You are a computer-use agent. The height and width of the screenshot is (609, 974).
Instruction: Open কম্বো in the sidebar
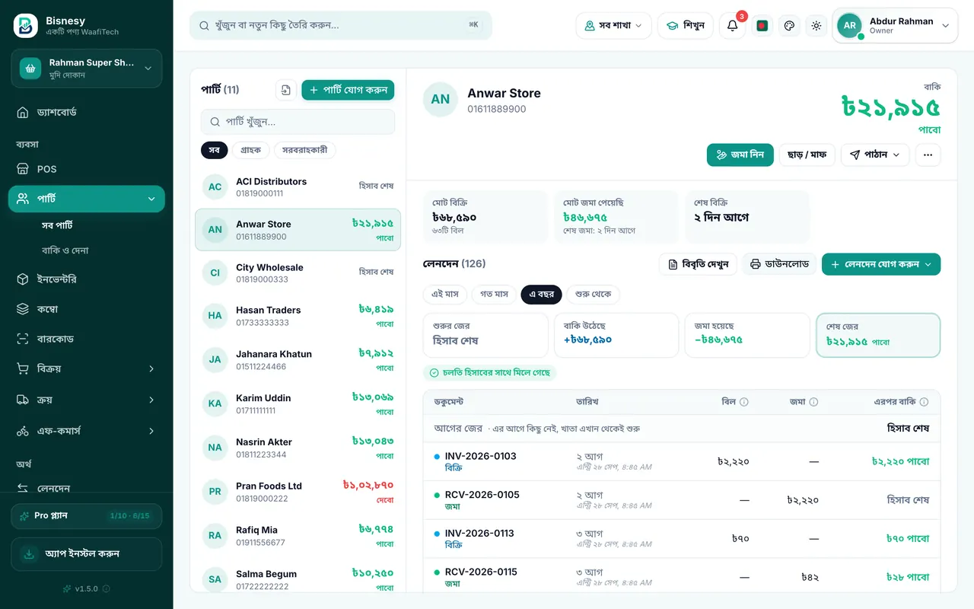[x=86, y=309]
